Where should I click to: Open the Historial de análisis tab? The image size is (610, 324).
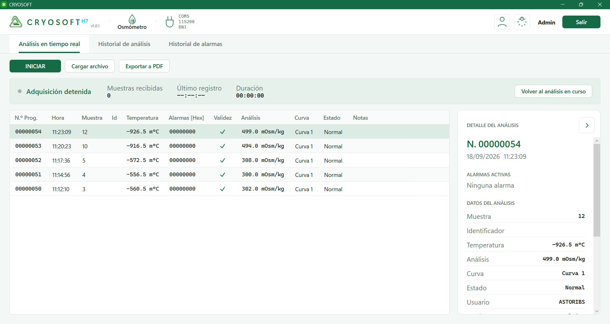coord(124,44)
